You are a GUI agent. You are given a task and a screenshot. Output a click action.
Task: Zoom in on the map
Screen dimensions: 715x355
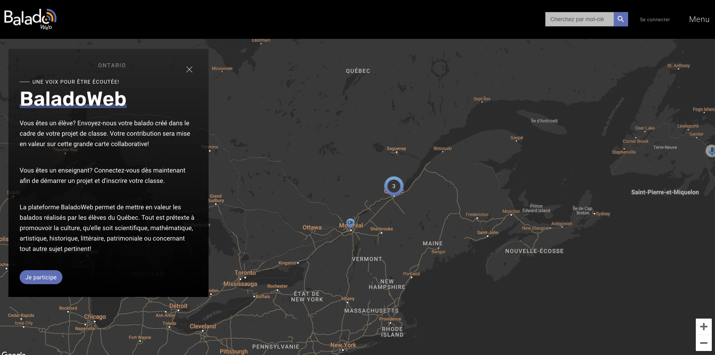704,327
